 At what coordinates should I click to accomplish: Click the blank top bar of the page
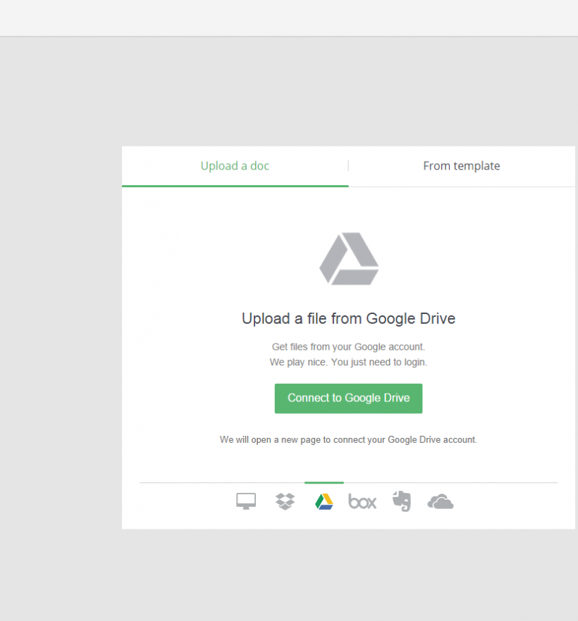click(289, 18)
